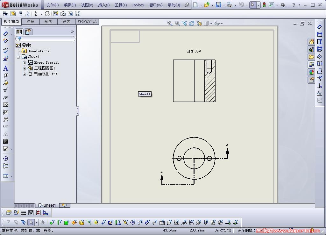Open the Save dropdown arrow
Viewport: 326px width, 235px height.
point(224,5)
